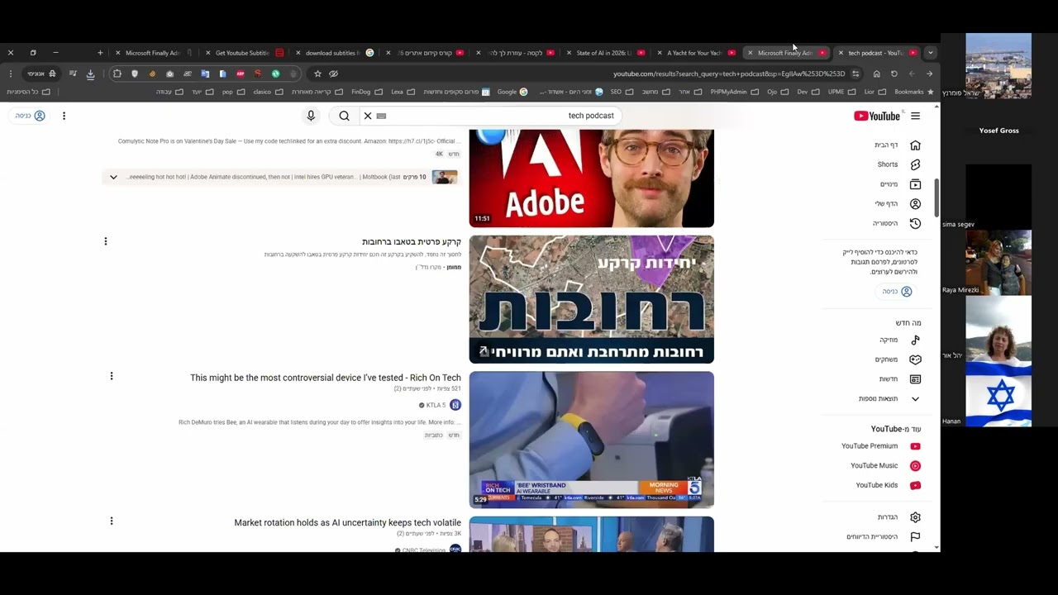Open the SEO bookmarks folder
Image resolution: width=1058 pixels, height=595 pixels.
(x=622, y=92)
